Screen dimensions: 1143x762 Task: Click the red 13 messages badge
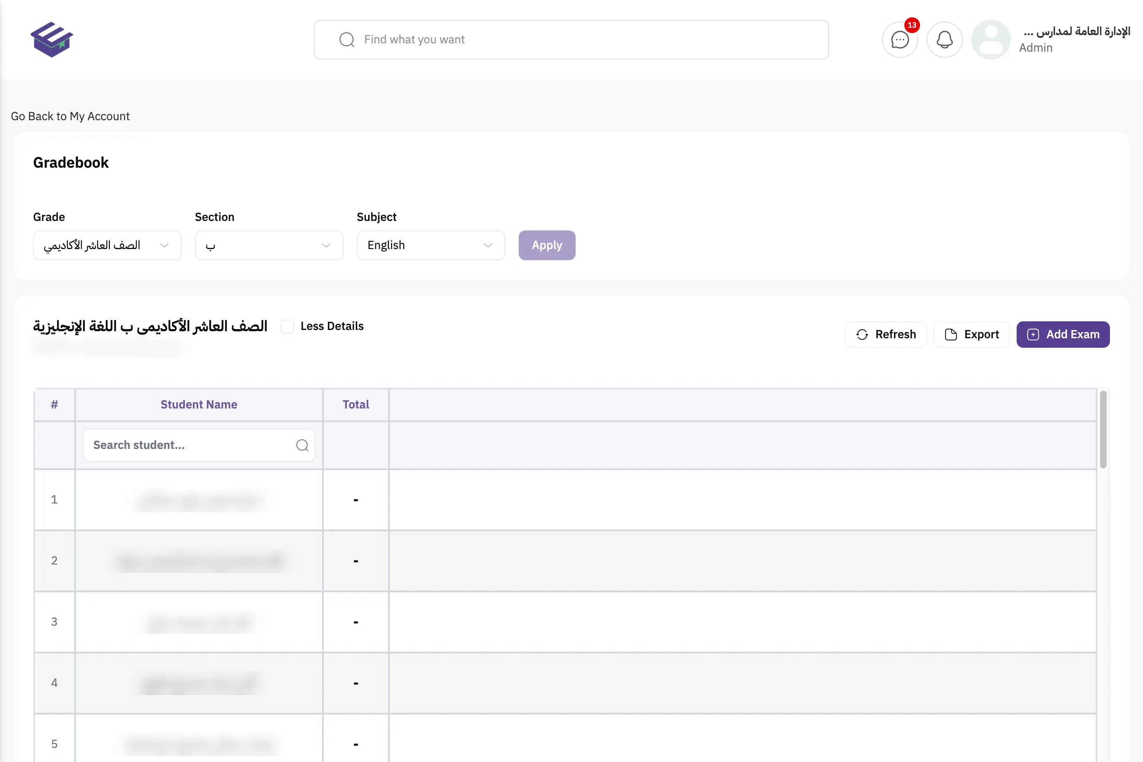(x=912, y=25)
